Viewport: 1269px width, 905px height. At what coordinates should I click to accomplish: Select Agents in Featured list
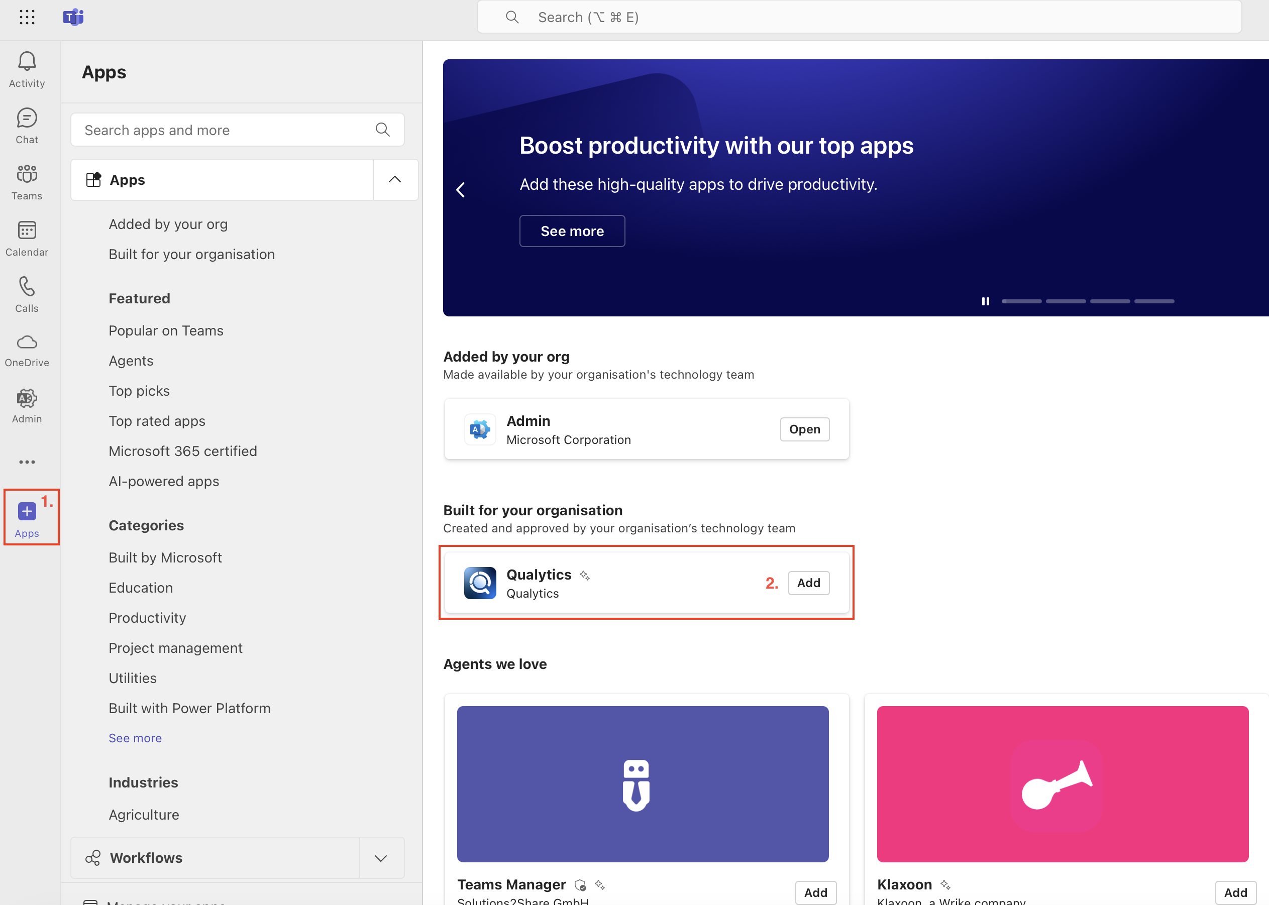[131, 361]
